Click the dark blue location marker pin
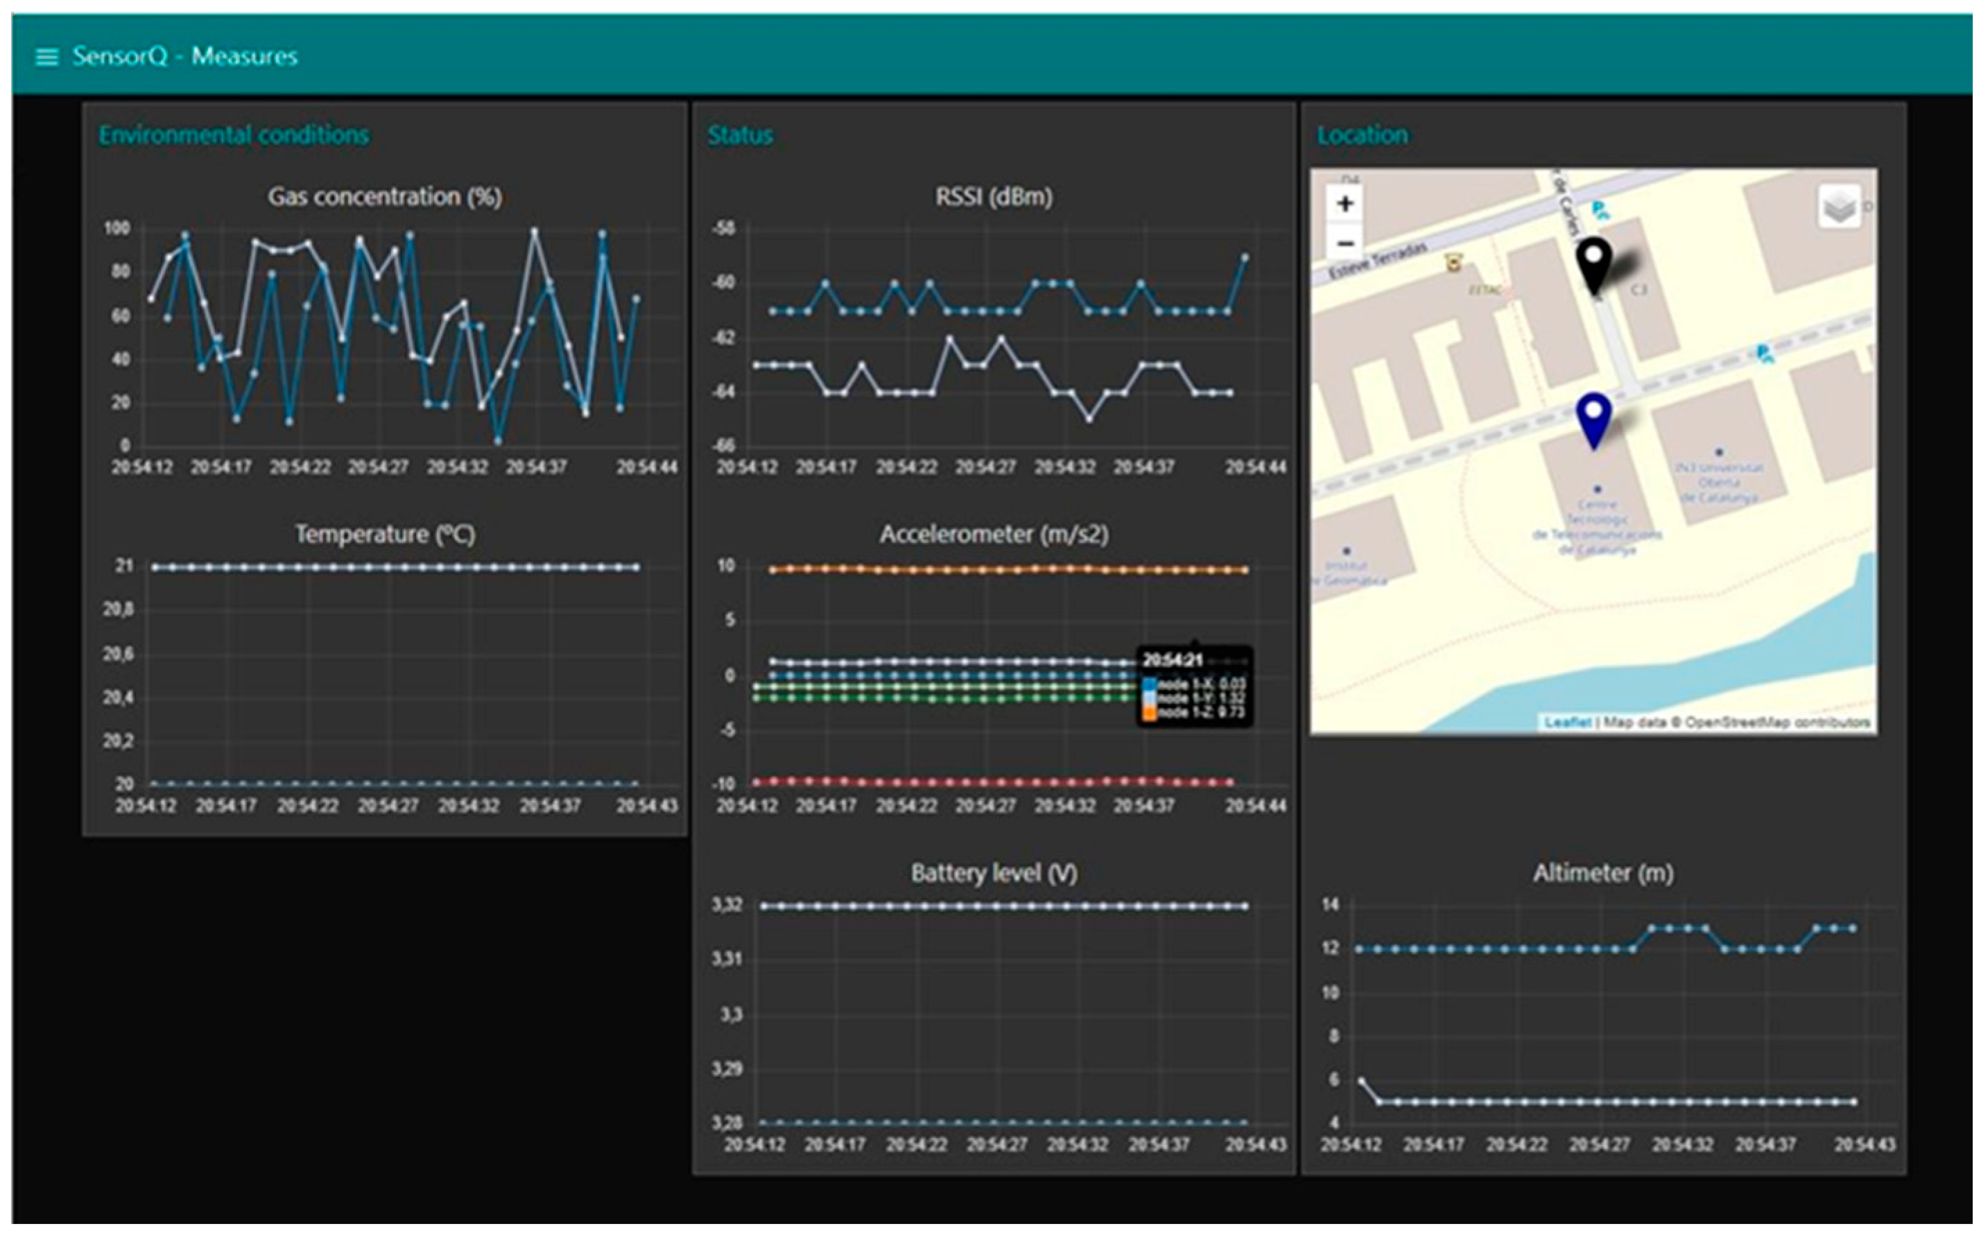The image size is (1988, 1235). [1593, 417]
